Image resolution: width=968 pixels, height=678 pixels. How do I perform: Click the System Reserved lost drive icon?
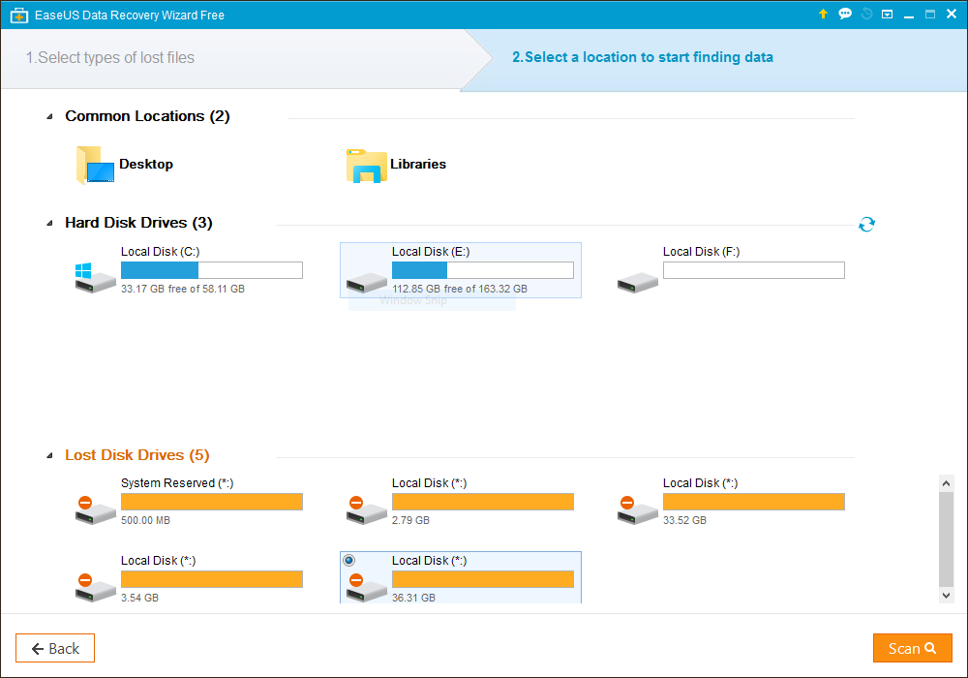pos(95,510)
